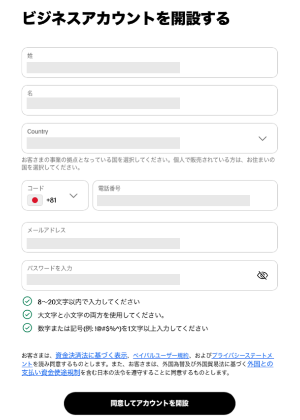Click the 8～20文字 requirement check icon
Screen dimensions: 300x420
27,301
